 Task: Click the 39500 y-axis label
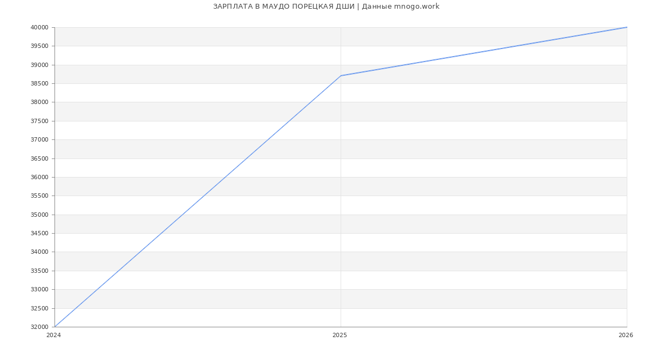coord(40,46)
